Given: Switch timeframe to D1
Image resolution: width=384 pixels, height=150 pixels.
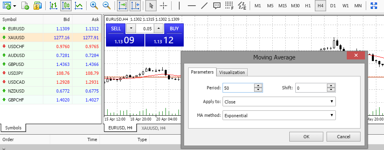Looking at the screenshot, I should (x=333, y=6).
